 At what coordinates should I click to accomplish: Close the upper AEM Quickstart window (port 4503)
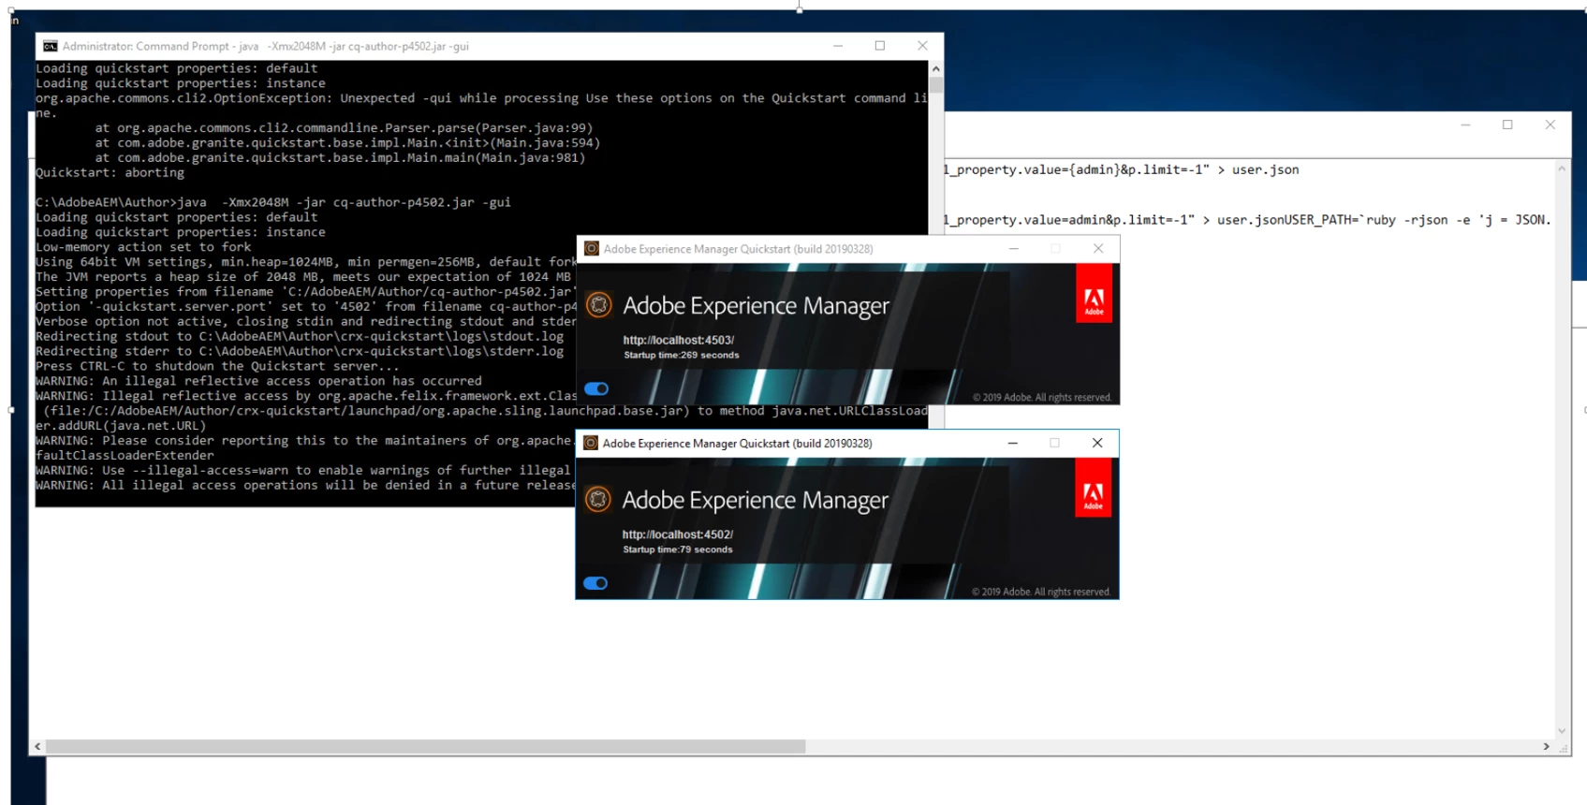click(1098, 249)
